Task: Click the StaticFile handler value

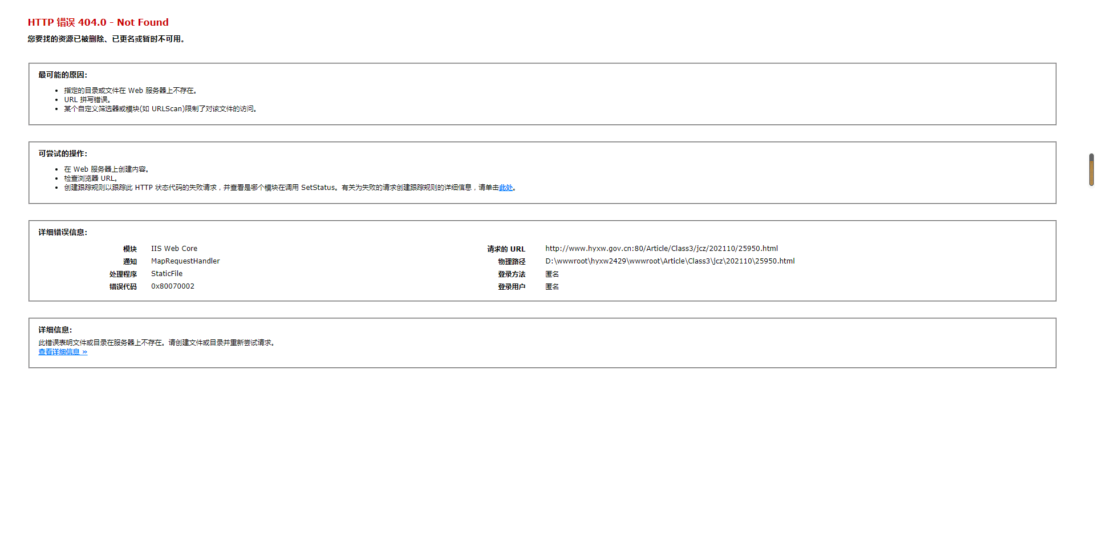Action: (167, 274)
